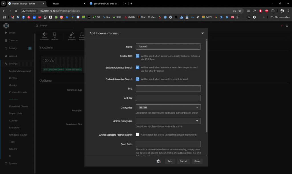Click the Name field containing Torznab
Image resolution: width=292 pixels, height=174 pixels.
(x=168, y=46)
